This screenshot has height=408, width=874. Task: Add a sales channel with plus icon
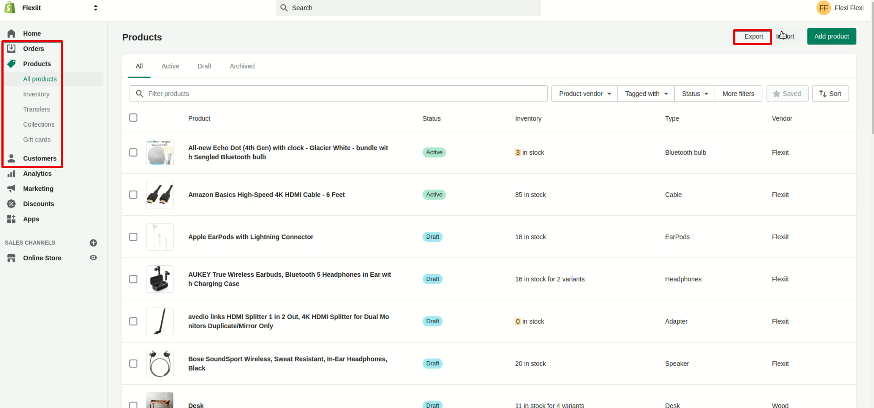pyautogui.click(x=93, y=243)
